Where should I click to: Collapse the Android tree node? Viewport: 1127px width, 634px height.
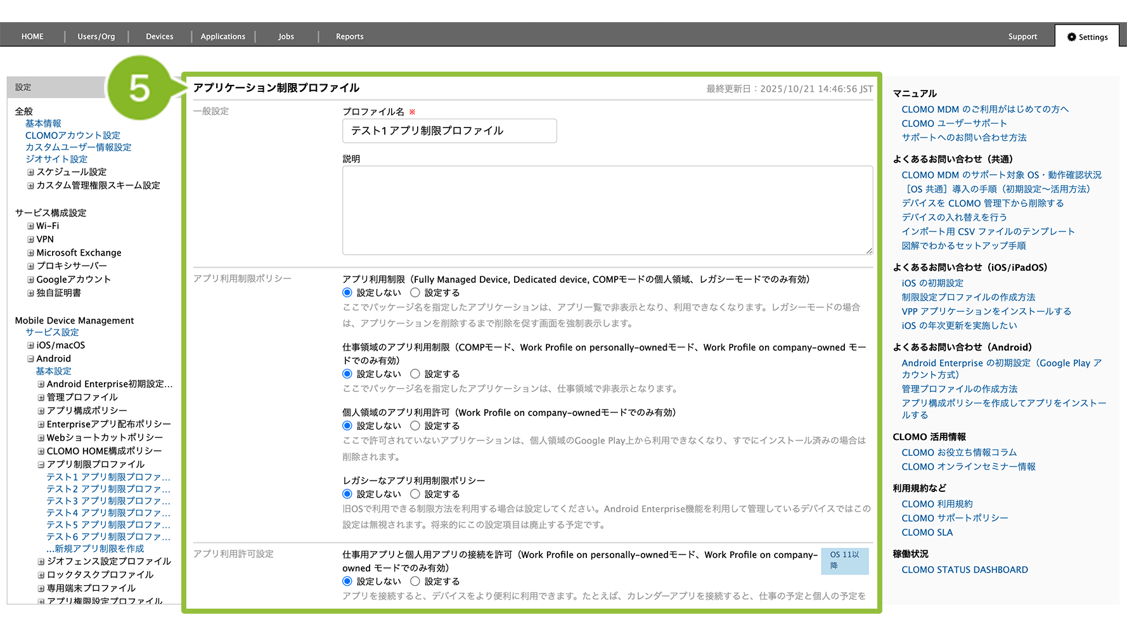pyautogui.click(x=30, y=359)
